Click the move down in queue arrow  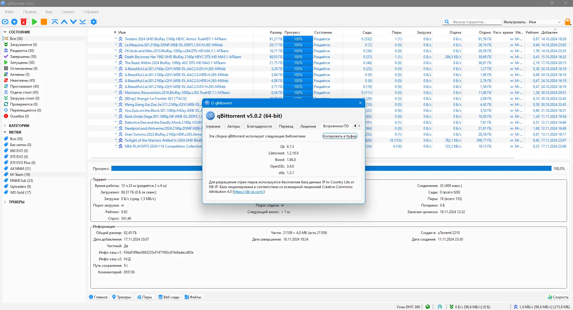(x=73, y=22)
